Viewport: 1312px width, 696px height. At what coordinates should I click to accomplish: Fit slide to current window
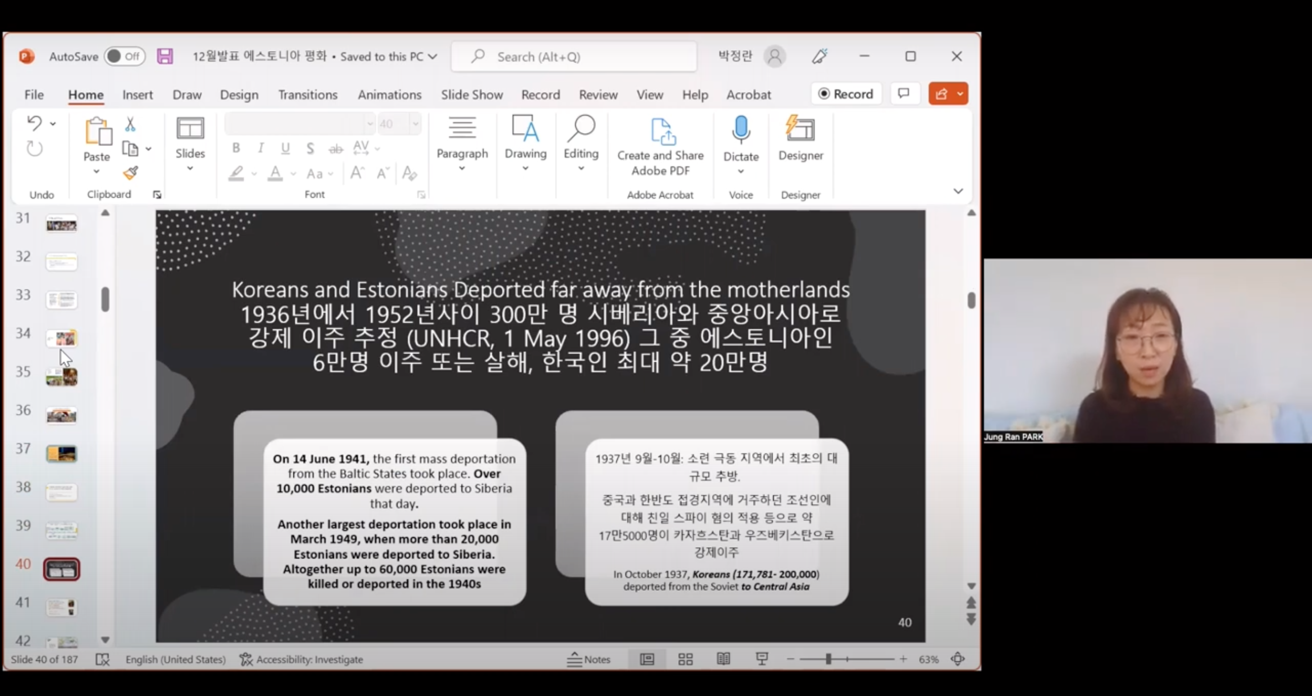coord(958,660)
